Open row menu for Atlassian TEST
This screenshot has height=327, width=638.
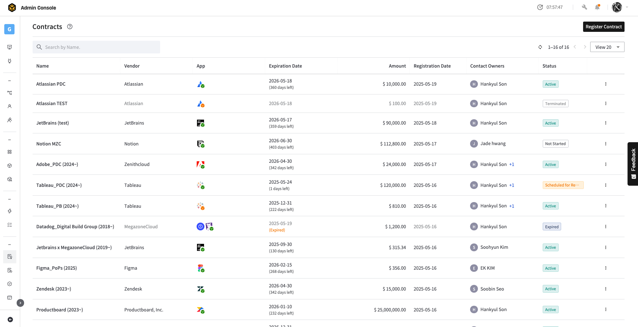[606, 103]
